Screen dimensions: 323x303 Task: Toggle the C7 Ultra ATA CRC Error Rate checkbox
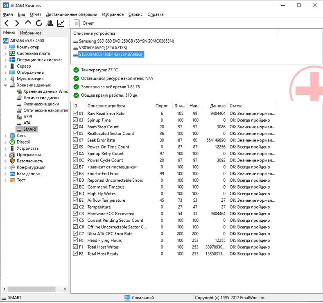click(x=75, y=234)
